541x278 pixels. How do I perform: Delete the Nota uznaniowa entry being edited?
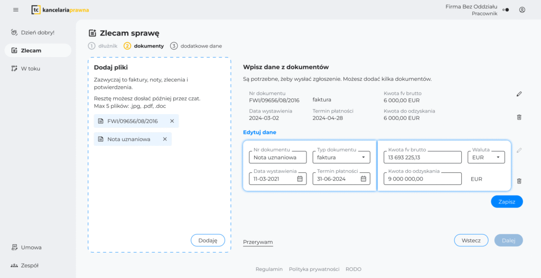519,181
